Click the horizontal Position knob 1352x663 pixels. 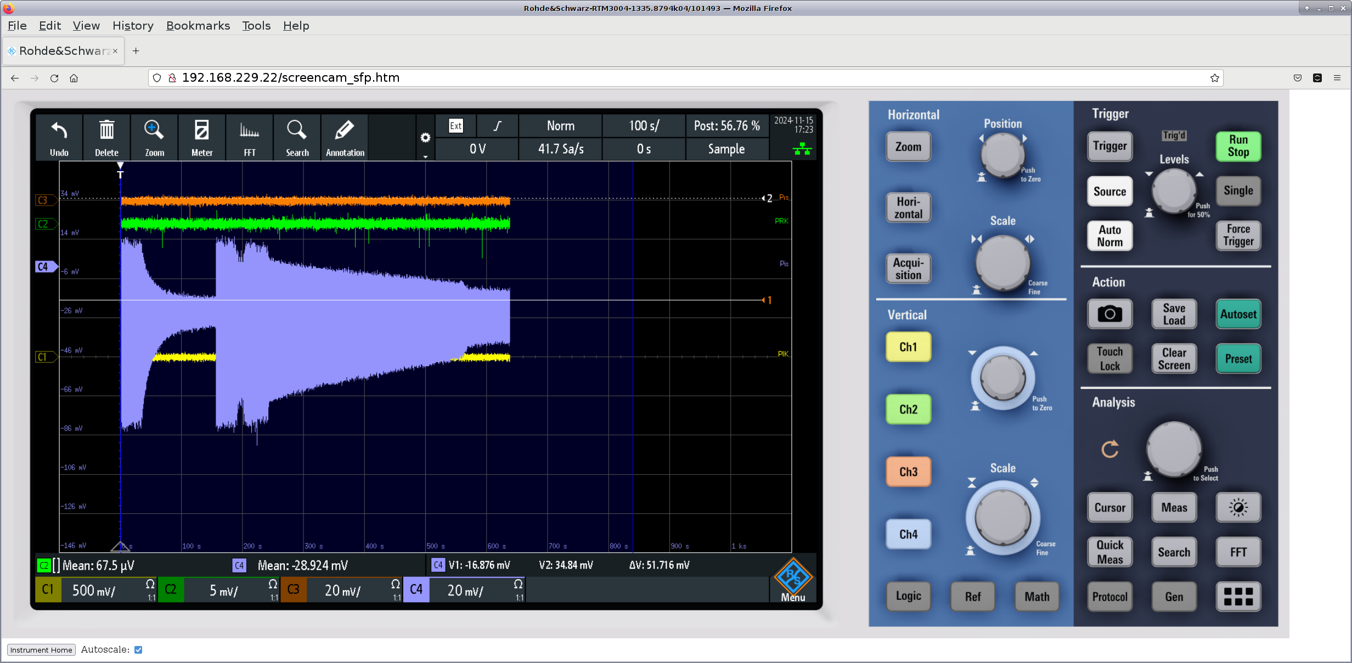(1002, 155)
